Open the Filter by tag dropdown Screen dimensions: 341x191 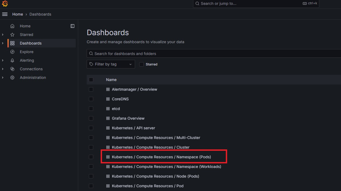[111, 64]
